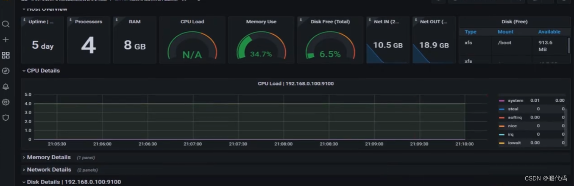Toggle the system series in legend

(515, 100)
